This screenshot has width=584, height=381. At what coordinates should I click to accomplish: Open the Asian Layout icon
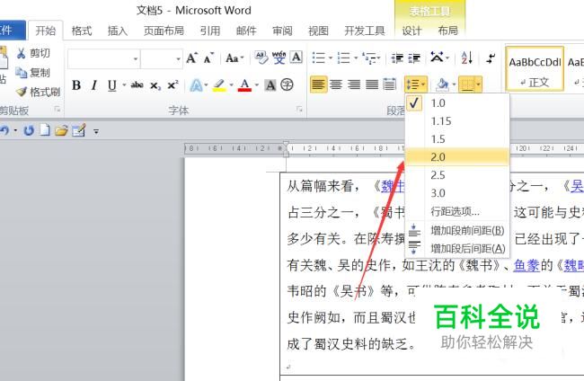[437, 57]
